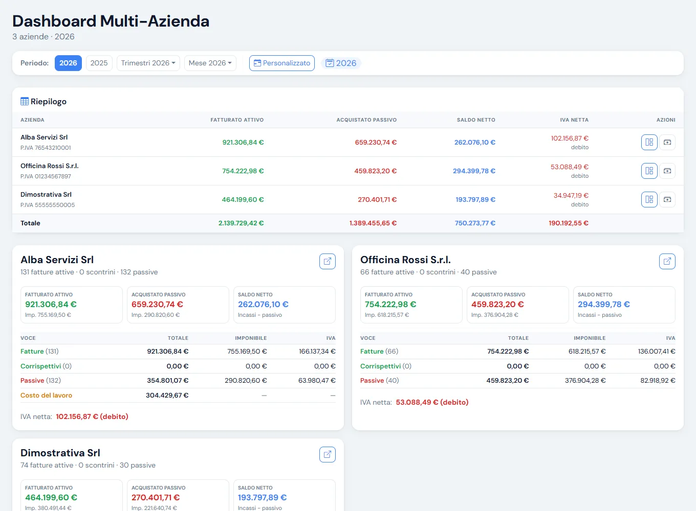
Task: Expand the Mese 2026 dropdown
Action: coord(210,63)
